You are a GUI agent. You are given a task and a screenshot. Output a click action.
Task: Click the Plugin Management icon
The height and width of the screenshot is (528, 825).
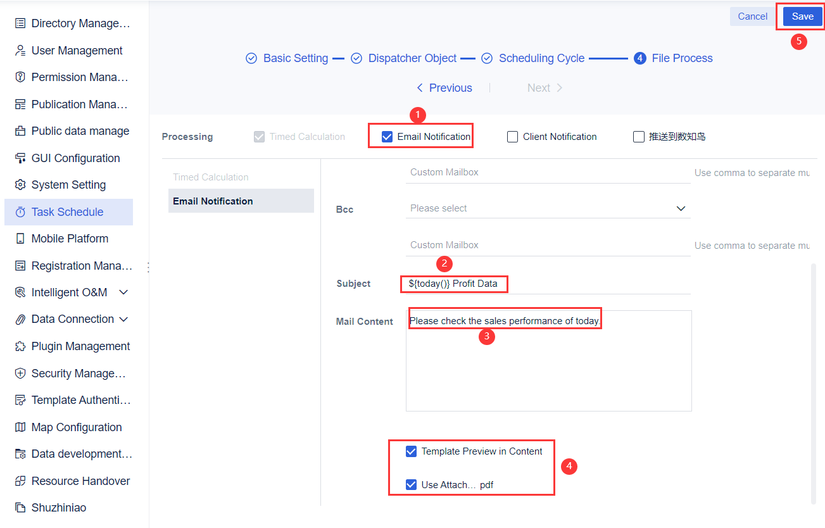click(20, 346)
